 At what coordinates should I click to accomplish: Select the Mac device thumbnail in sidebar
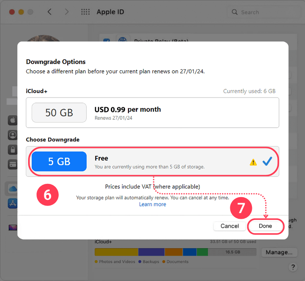point(13,227)
